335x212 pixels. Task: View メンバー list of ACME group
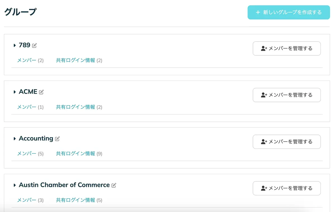tap(27, 107)
